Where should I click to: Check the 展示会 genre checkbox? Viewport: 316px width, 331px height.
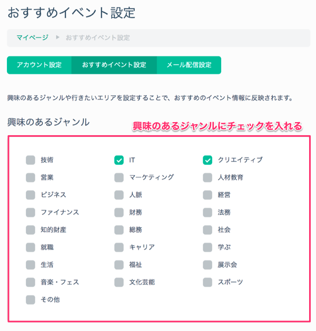(x=208, y=265)
